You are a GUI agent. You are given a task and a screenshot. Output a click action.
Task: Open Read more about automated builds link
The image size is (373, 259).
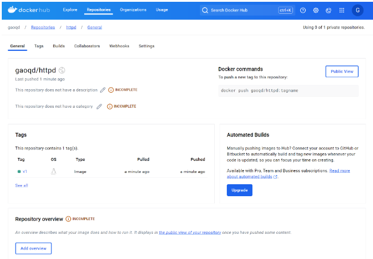[x=288, y=173]
